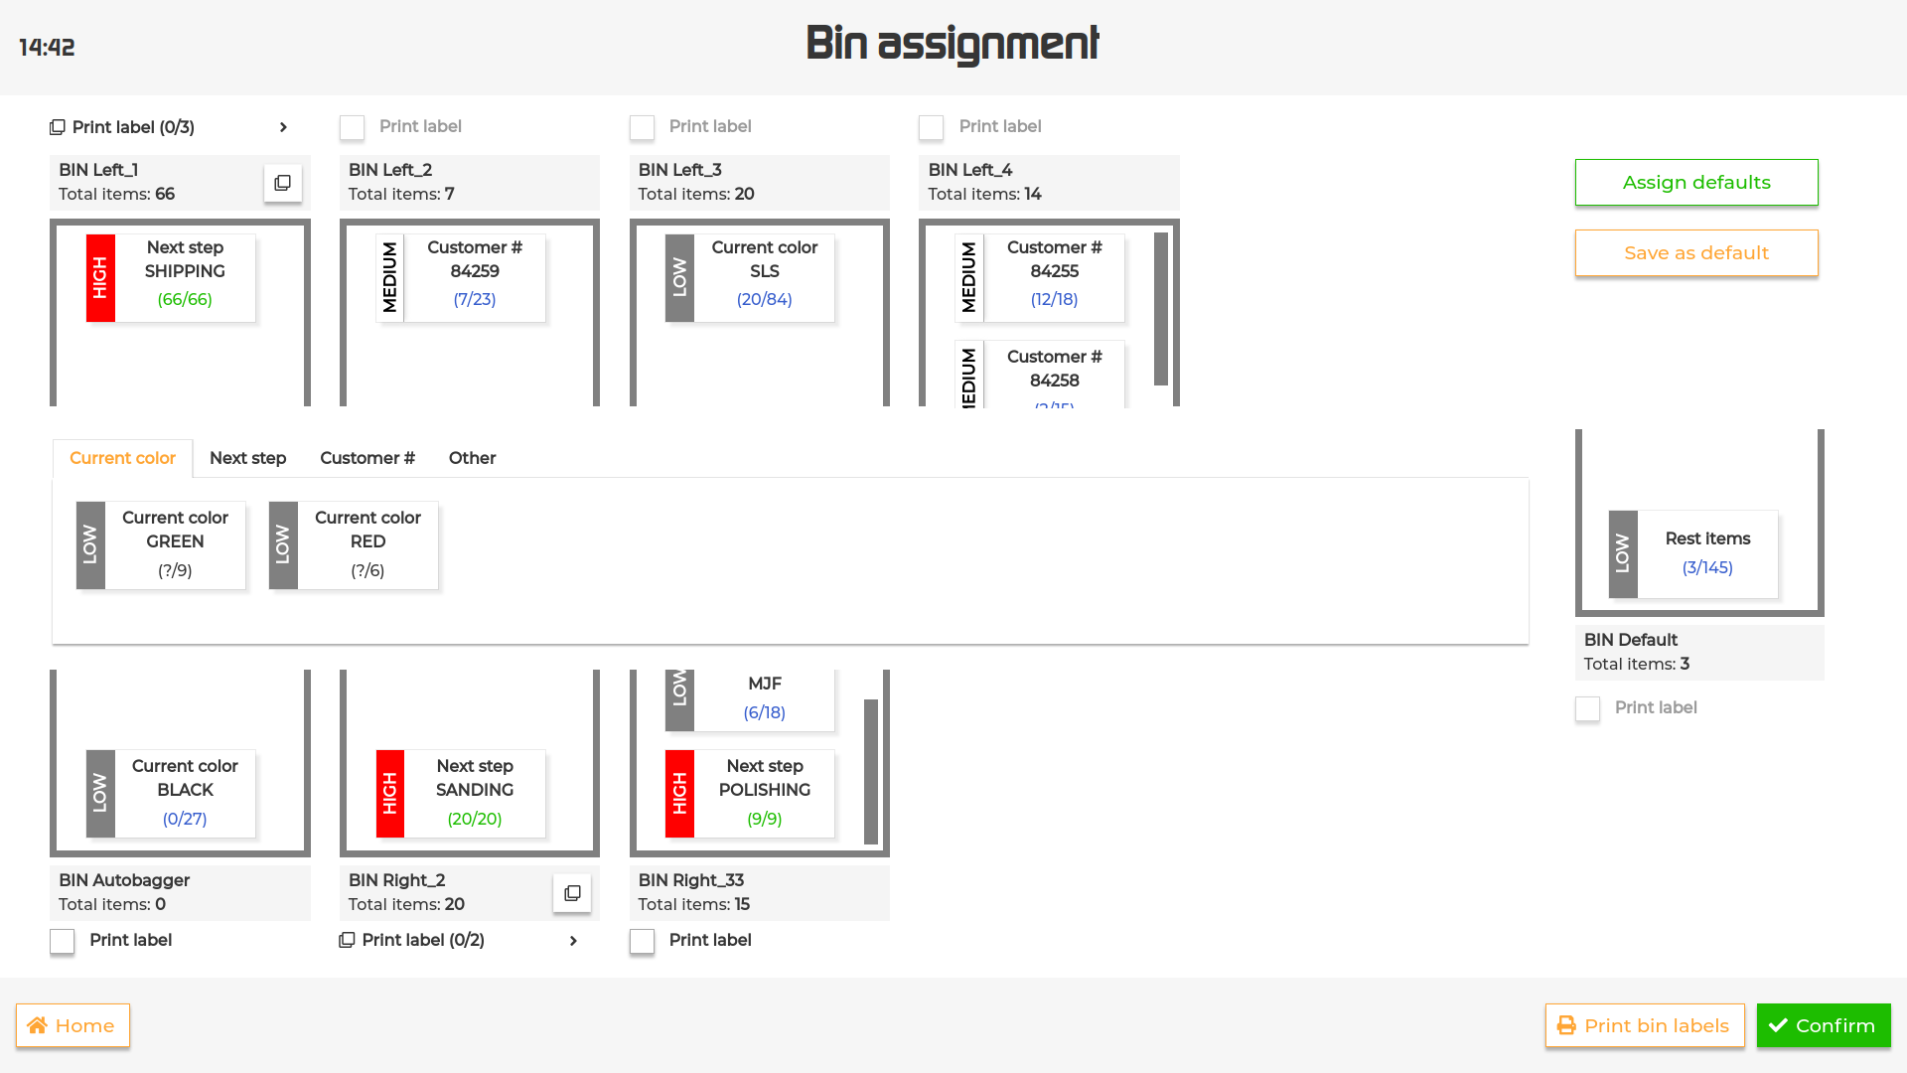Click the stacked-pages icon beside Print label (0/3)
1907x1073 pixels.
point(58,127)
